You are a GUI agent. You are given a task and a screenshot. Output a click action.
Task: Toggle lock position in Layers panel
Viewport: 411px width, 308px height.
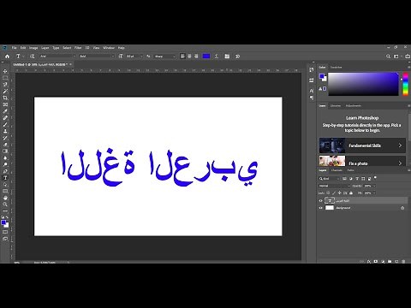click(340, 193)
